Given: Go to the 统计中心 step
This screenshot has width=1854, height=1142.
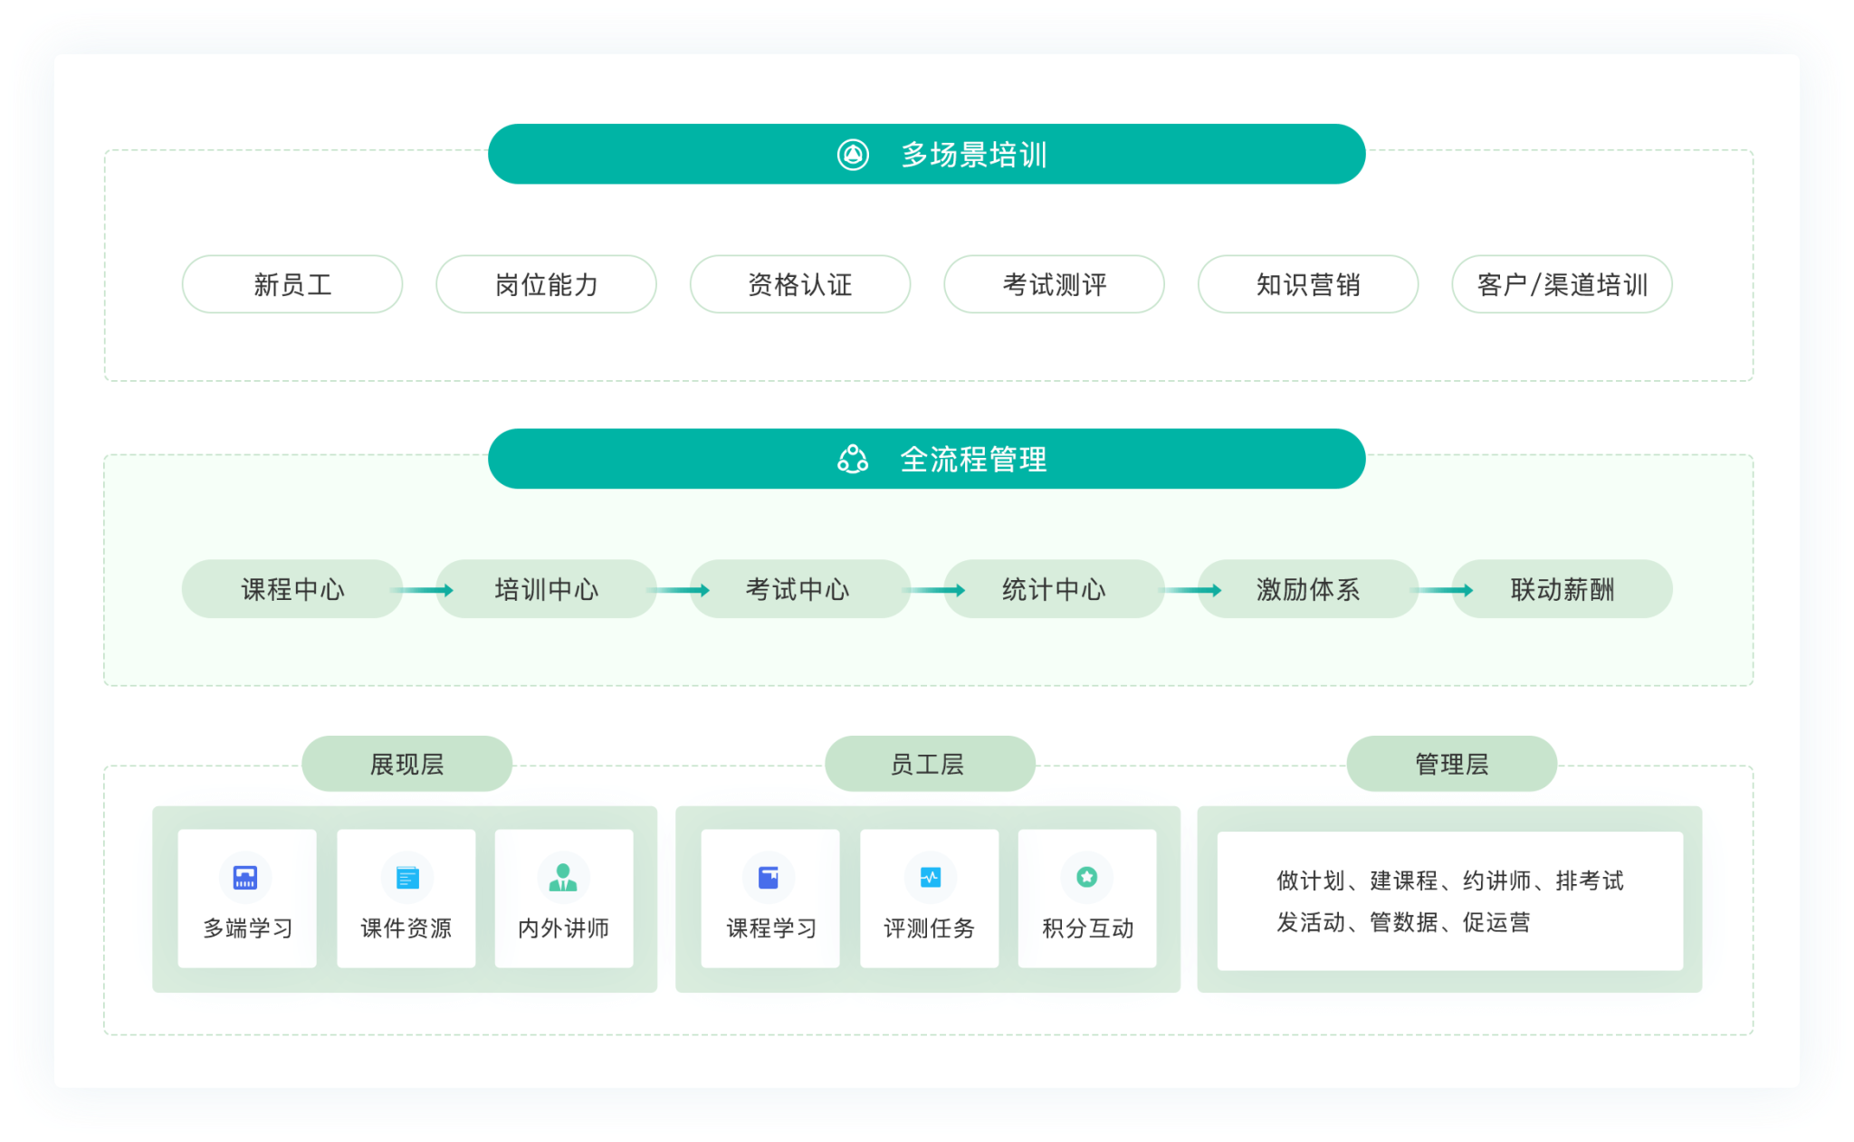Looking at the screenshot, I should [1054, 589].
